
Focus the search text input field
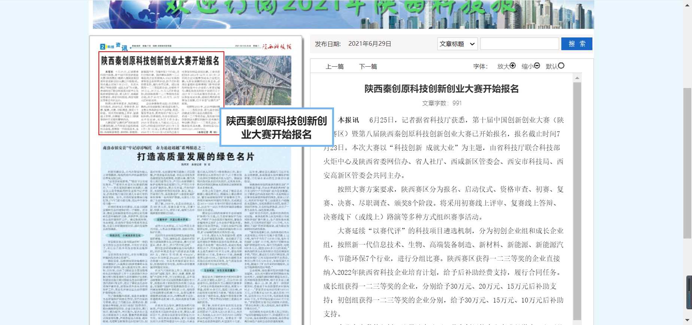pyautogui.click(x=520, y=44)
